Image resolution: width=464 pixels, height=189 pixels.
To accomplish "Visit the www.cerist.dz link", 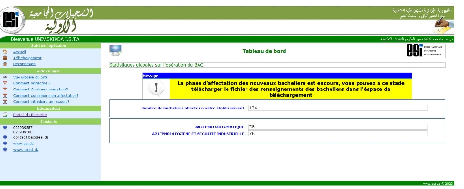I will [26, 150].
